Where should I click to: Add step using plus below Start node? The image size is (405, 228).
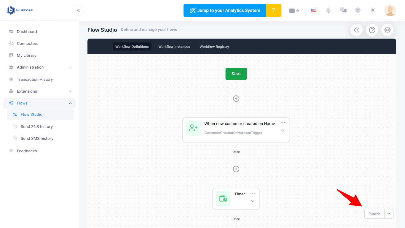pyautogui.click(x=236, y=99)
